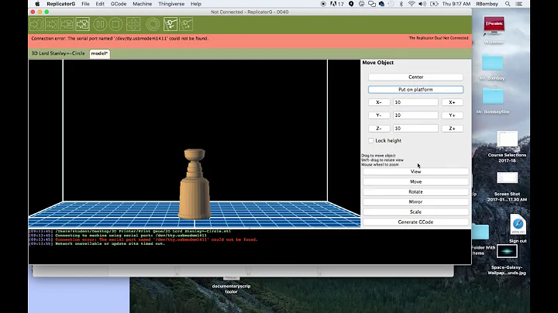Click the Wi-Fi status icon

(x=412, y=4)
